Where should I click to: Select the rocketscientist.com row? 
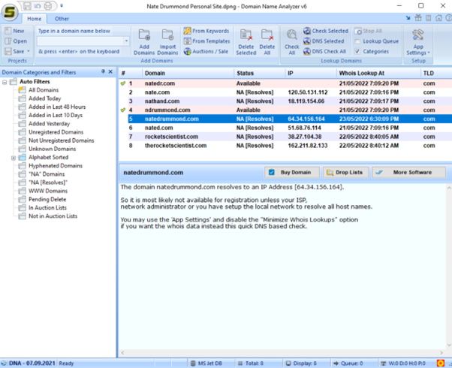click(x=285, y=137)
